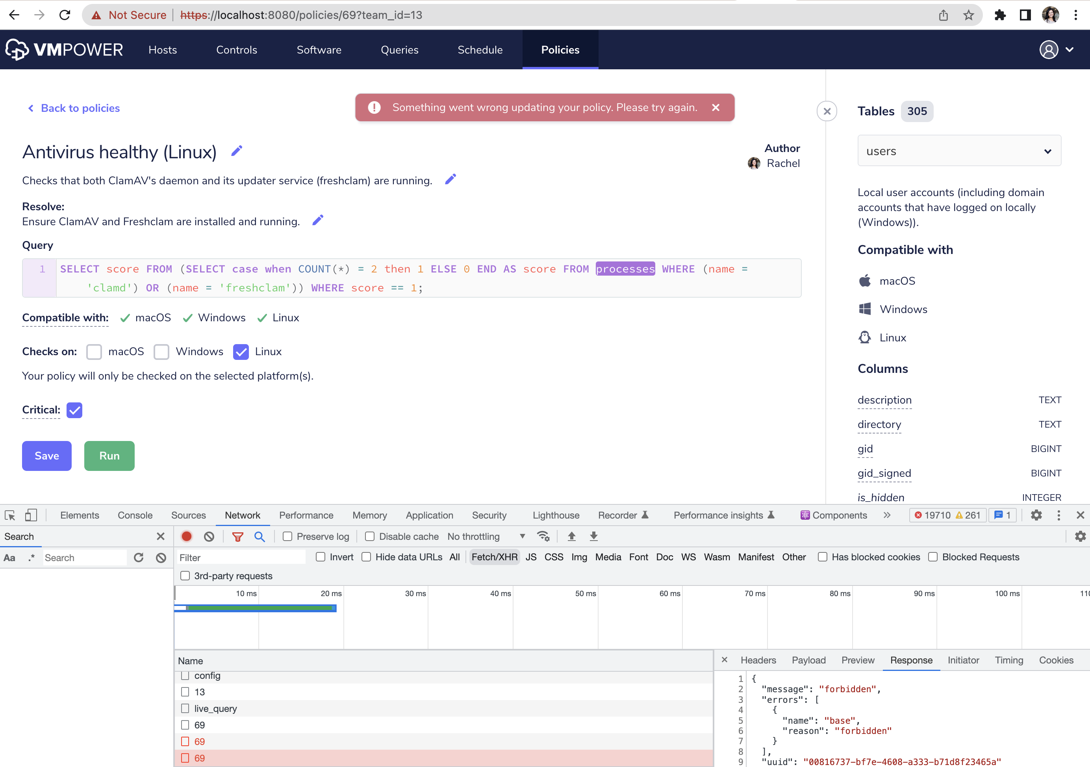Clear network log icon
Viewport: 1090px width, 767px height.
tap(209, 536)
